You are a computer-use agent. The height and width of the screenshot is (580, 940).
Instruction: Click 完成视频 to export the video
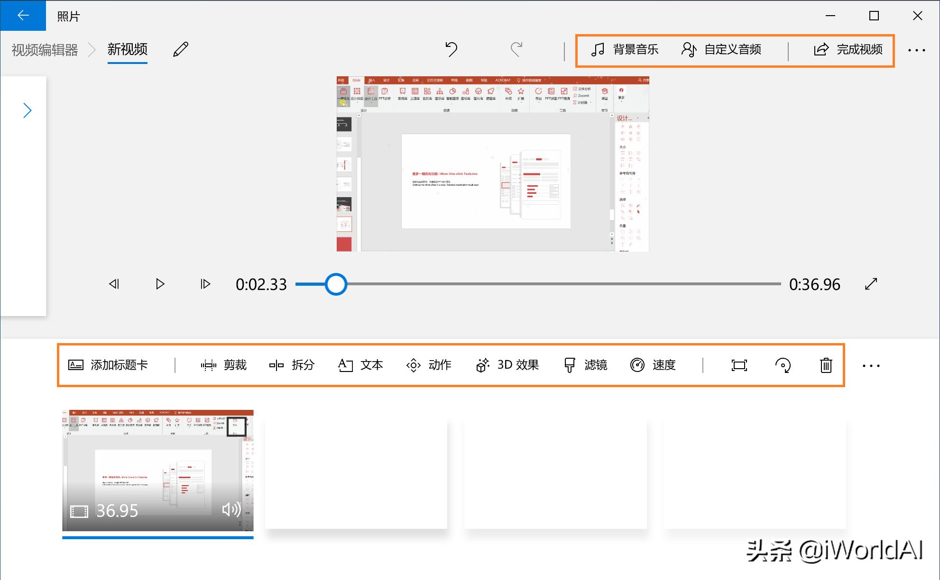coord(849,50)
